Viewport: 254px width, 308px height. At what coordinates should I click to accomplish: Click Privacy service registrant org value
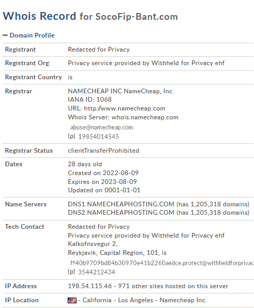click(x=146, y=63)
